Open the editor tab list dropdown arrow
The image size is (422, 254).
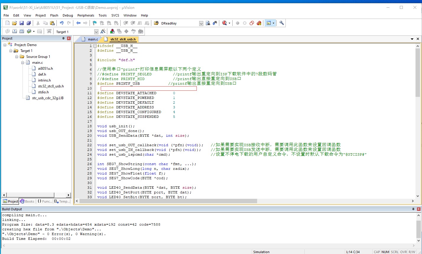(412, 39)
